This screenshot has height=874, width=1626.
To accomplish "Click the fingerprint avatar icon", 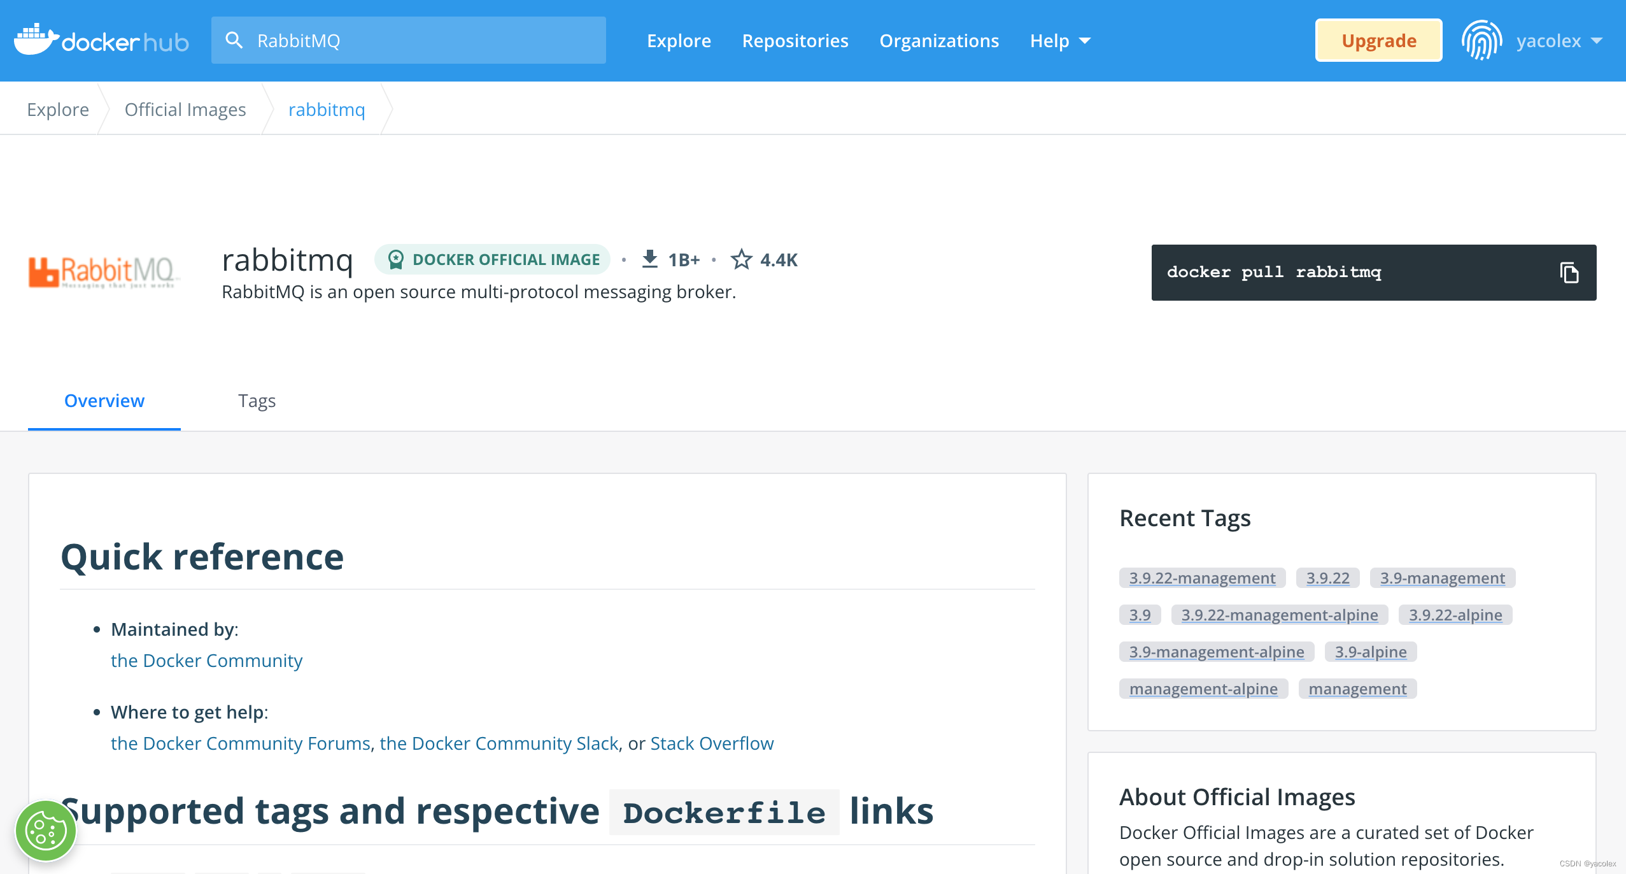I will pyautogui.click(x=1481, y=40).
